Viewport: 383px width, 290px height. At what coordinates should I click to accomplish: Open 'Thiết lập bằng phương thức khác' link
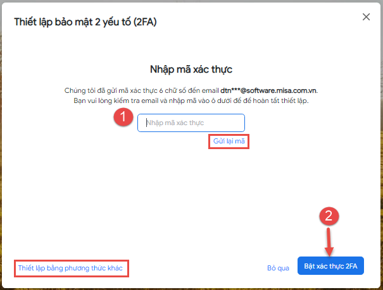tap(72, 268)
